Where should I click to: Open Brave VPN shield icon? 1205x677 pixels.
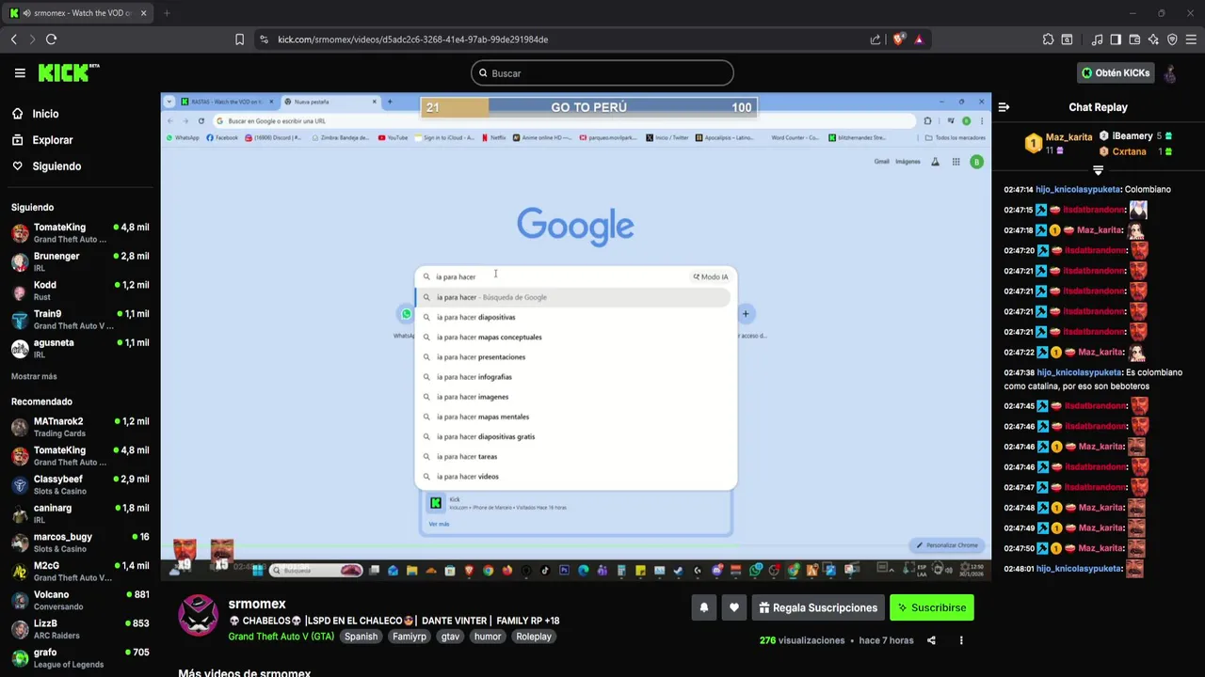(x=1172, y=39)
